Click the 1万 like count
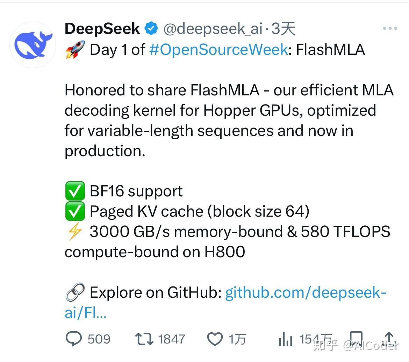The image size is (409, 362). 238,338
